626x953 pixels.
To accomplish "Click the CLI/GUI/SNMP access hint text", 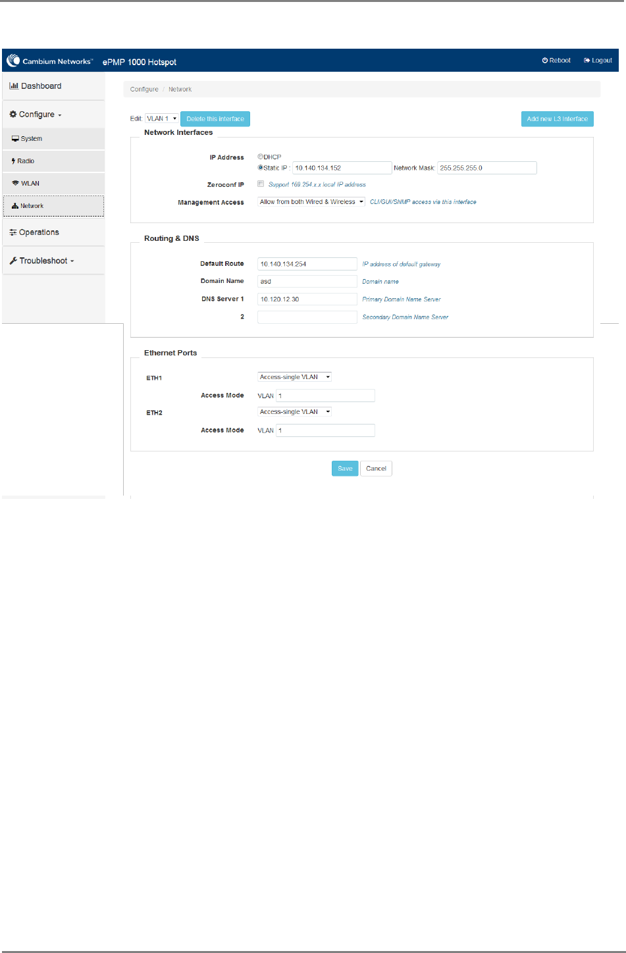I will click(x=423, y=202).
